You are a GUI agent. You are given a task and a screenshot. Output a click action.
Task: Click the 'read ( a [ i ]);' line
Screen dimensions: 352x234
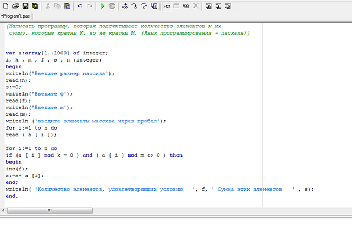coord(31,135)
